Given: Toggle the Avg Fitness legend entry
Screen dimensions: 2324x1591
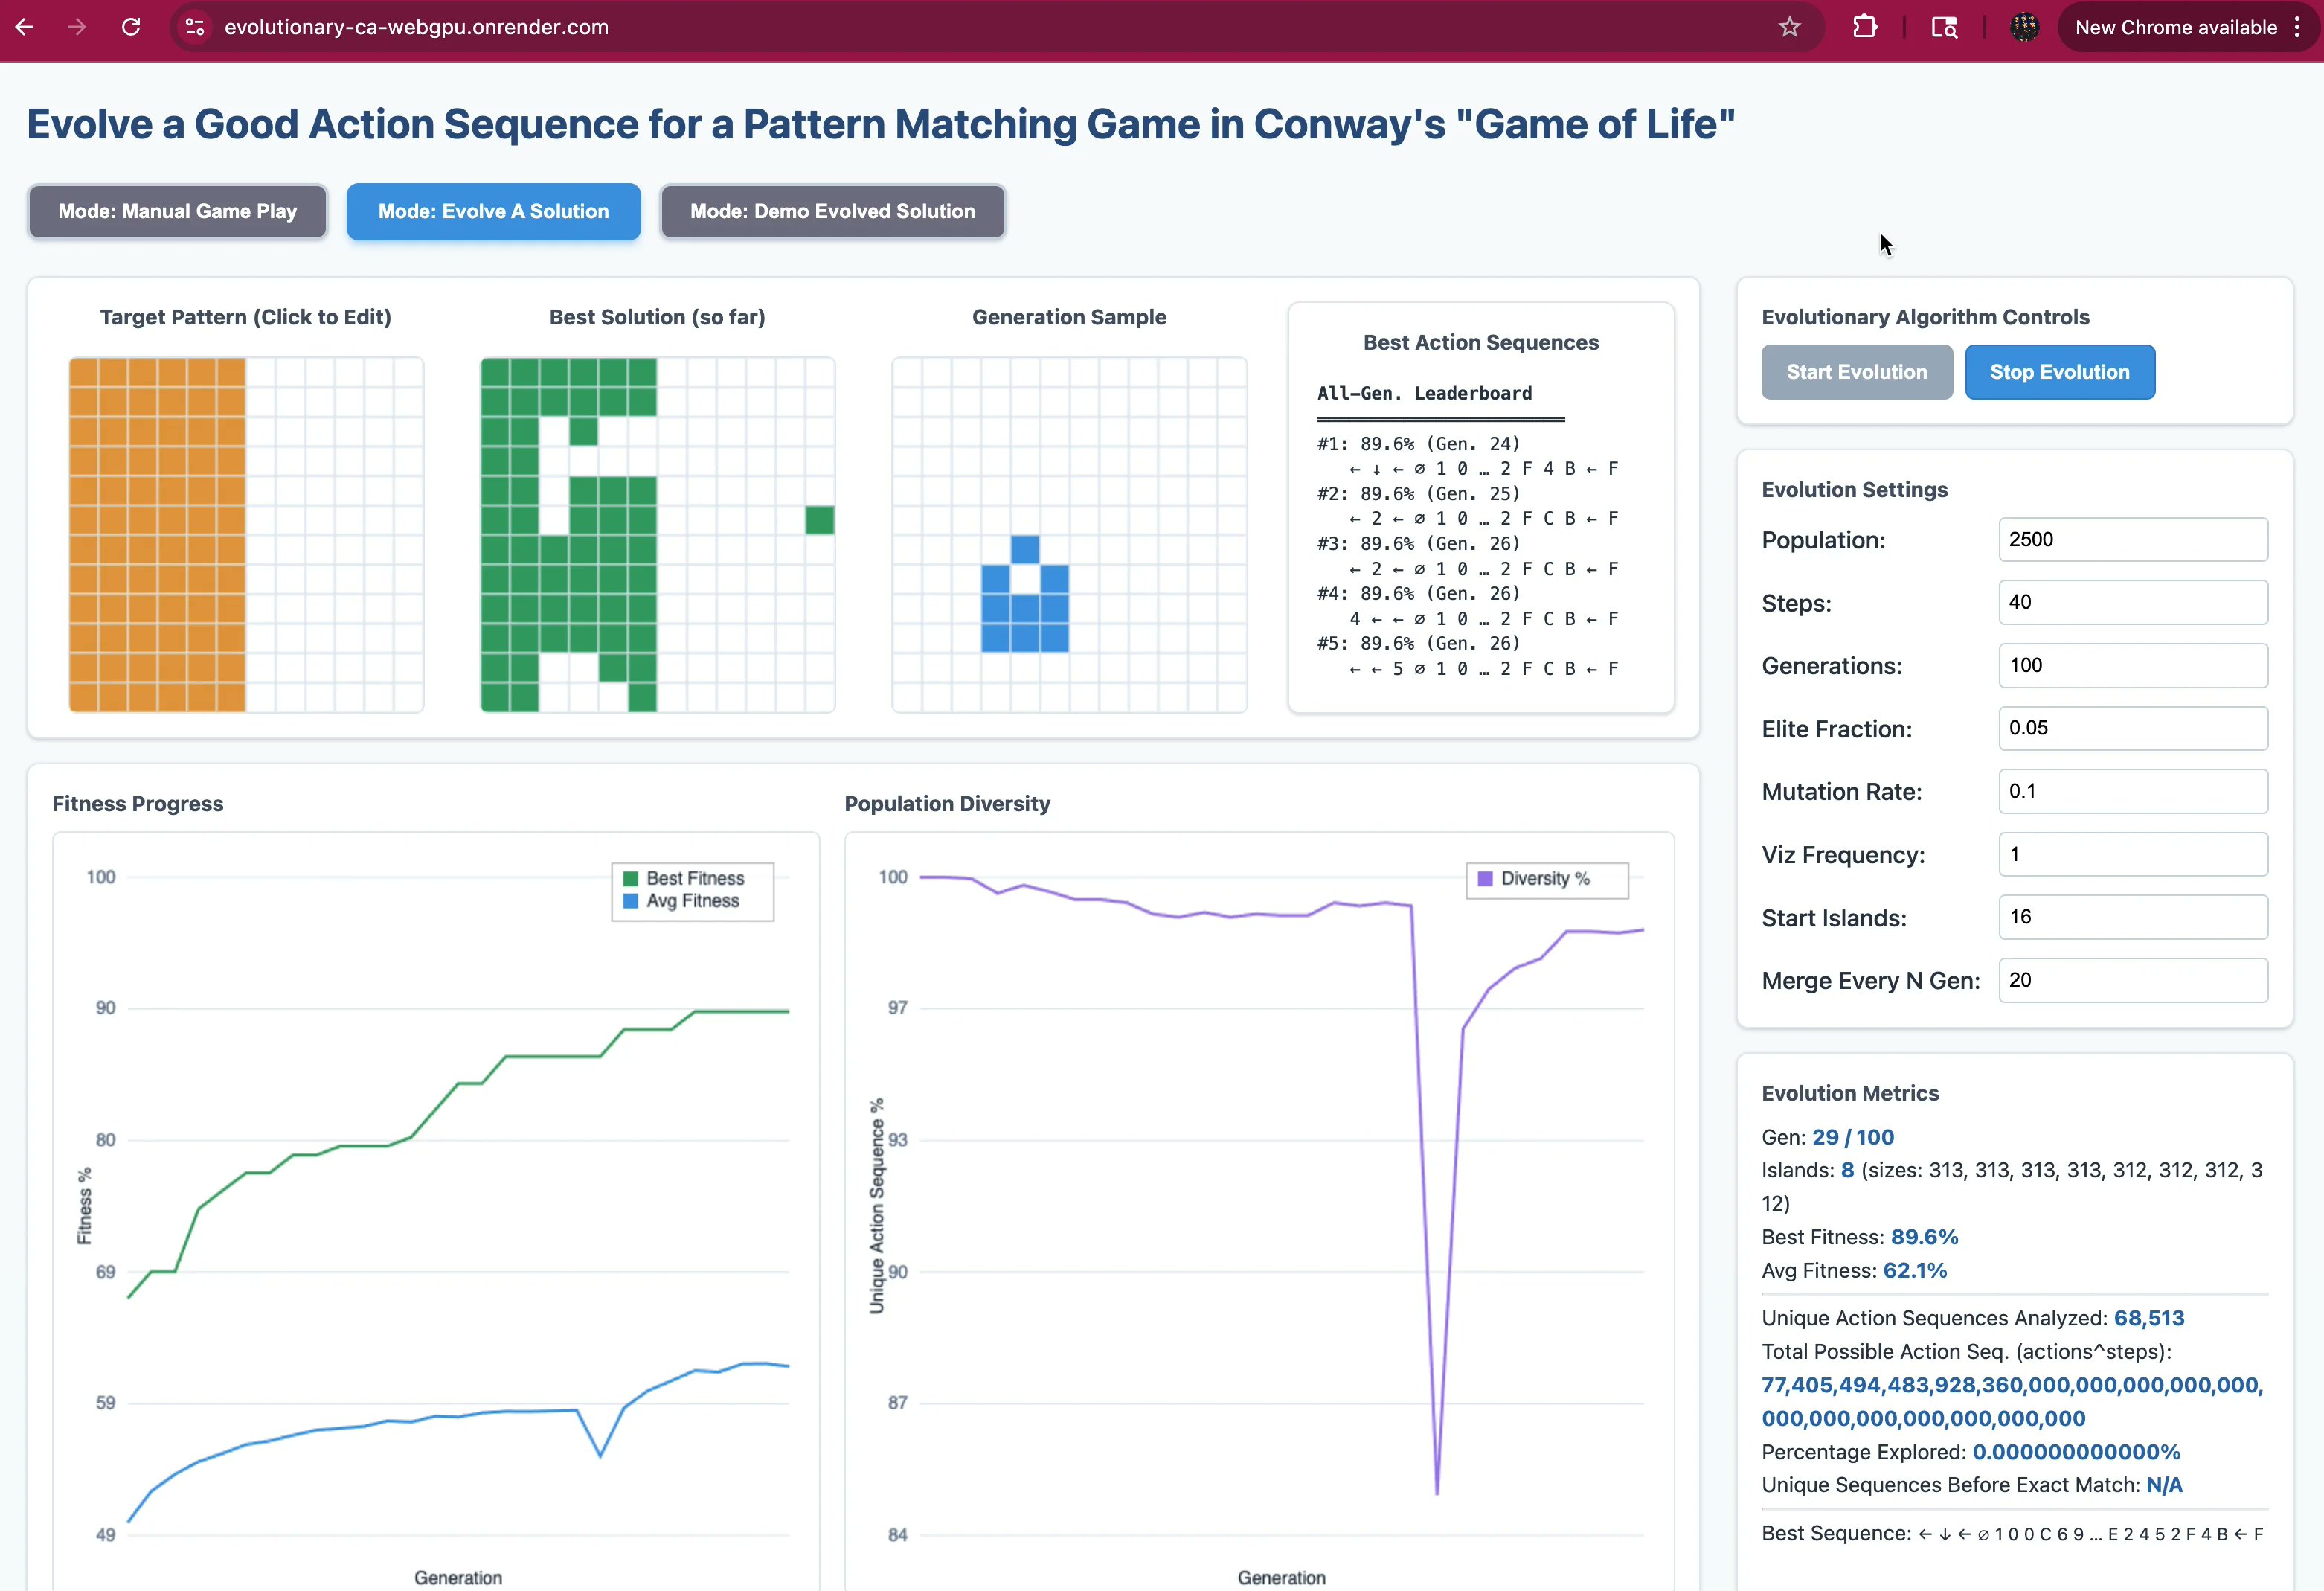Looking at the screenshot, I should tap(690, 900).
